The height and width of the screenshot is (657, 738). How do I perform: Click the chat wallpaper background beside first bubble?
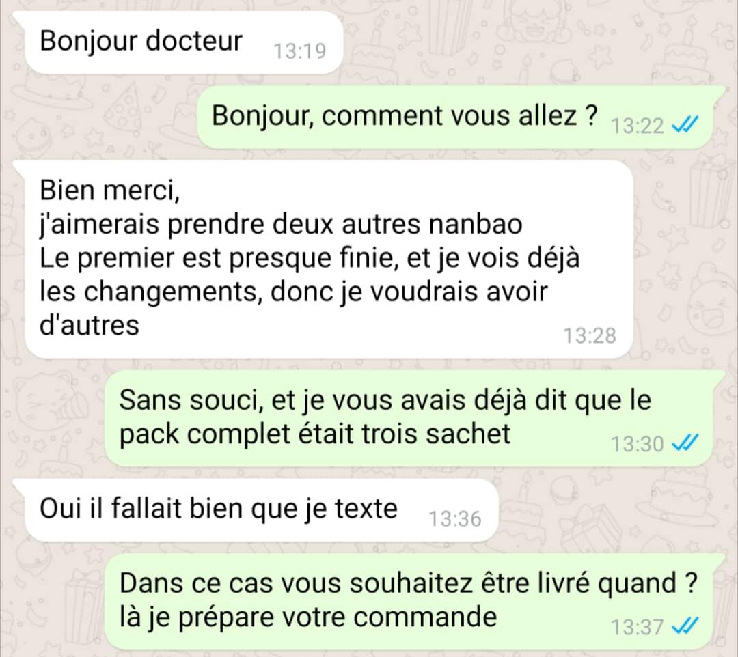point(518,42)
